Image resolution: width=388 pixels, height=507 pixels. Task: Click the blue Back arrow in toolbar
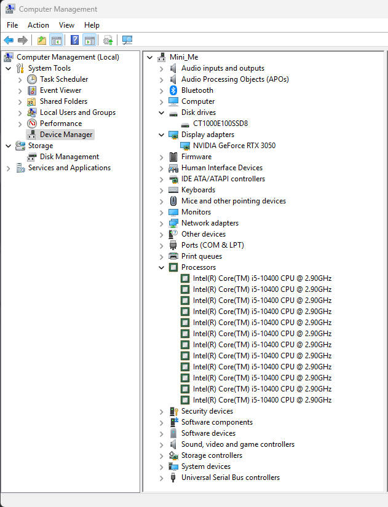pyautogui.click(x=9, y=41)
